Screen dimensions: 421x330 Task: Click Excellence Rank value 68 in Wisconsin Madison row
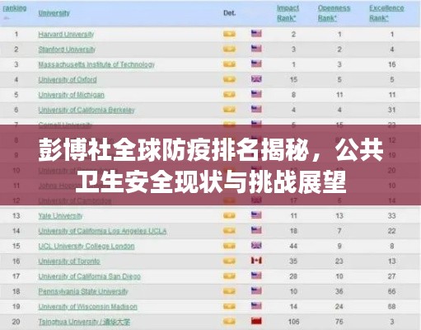coord(392,306)
